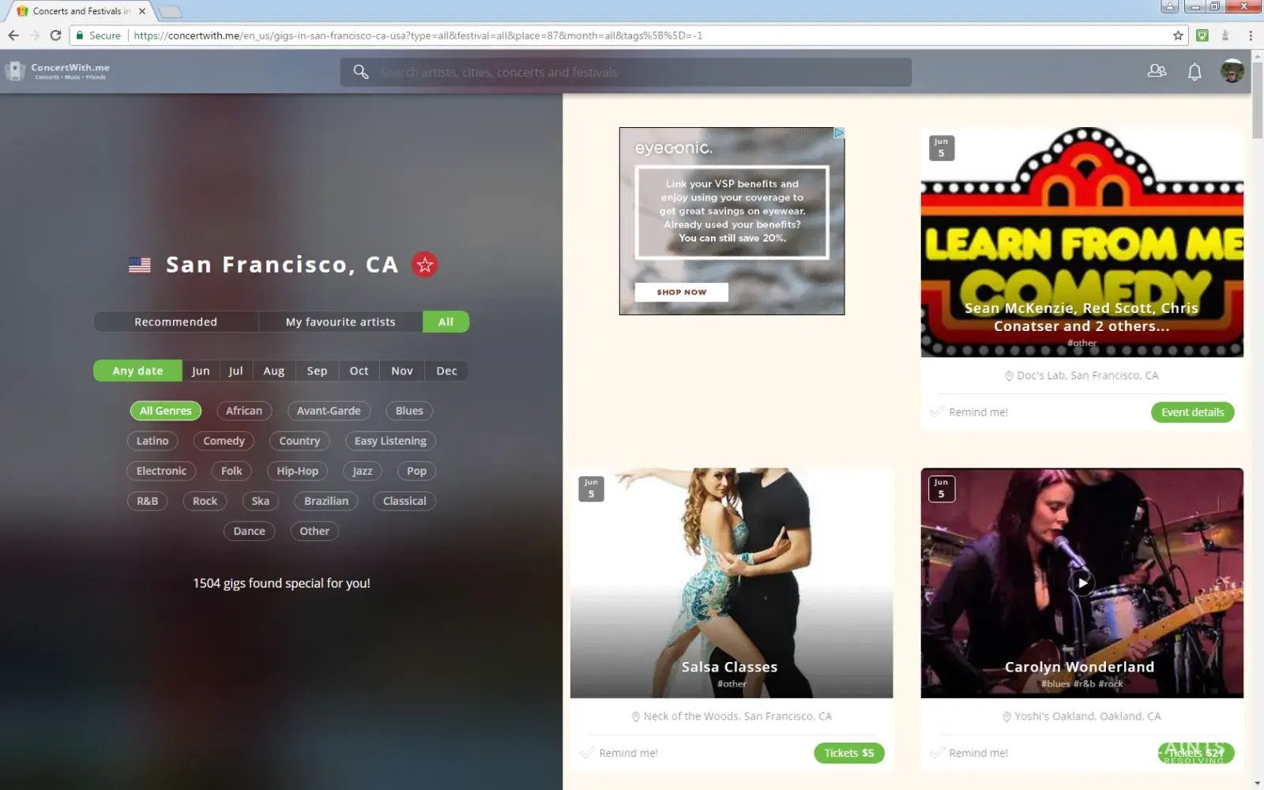Toggle the Dance genre tag

[249, 531]
